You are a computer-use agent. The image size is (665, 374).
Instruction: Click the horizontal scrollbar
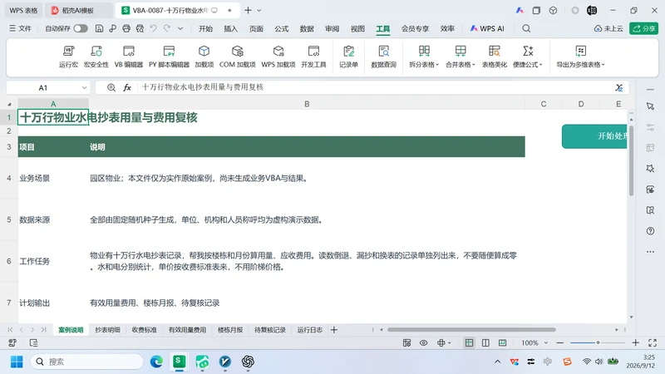click(471, 329)
